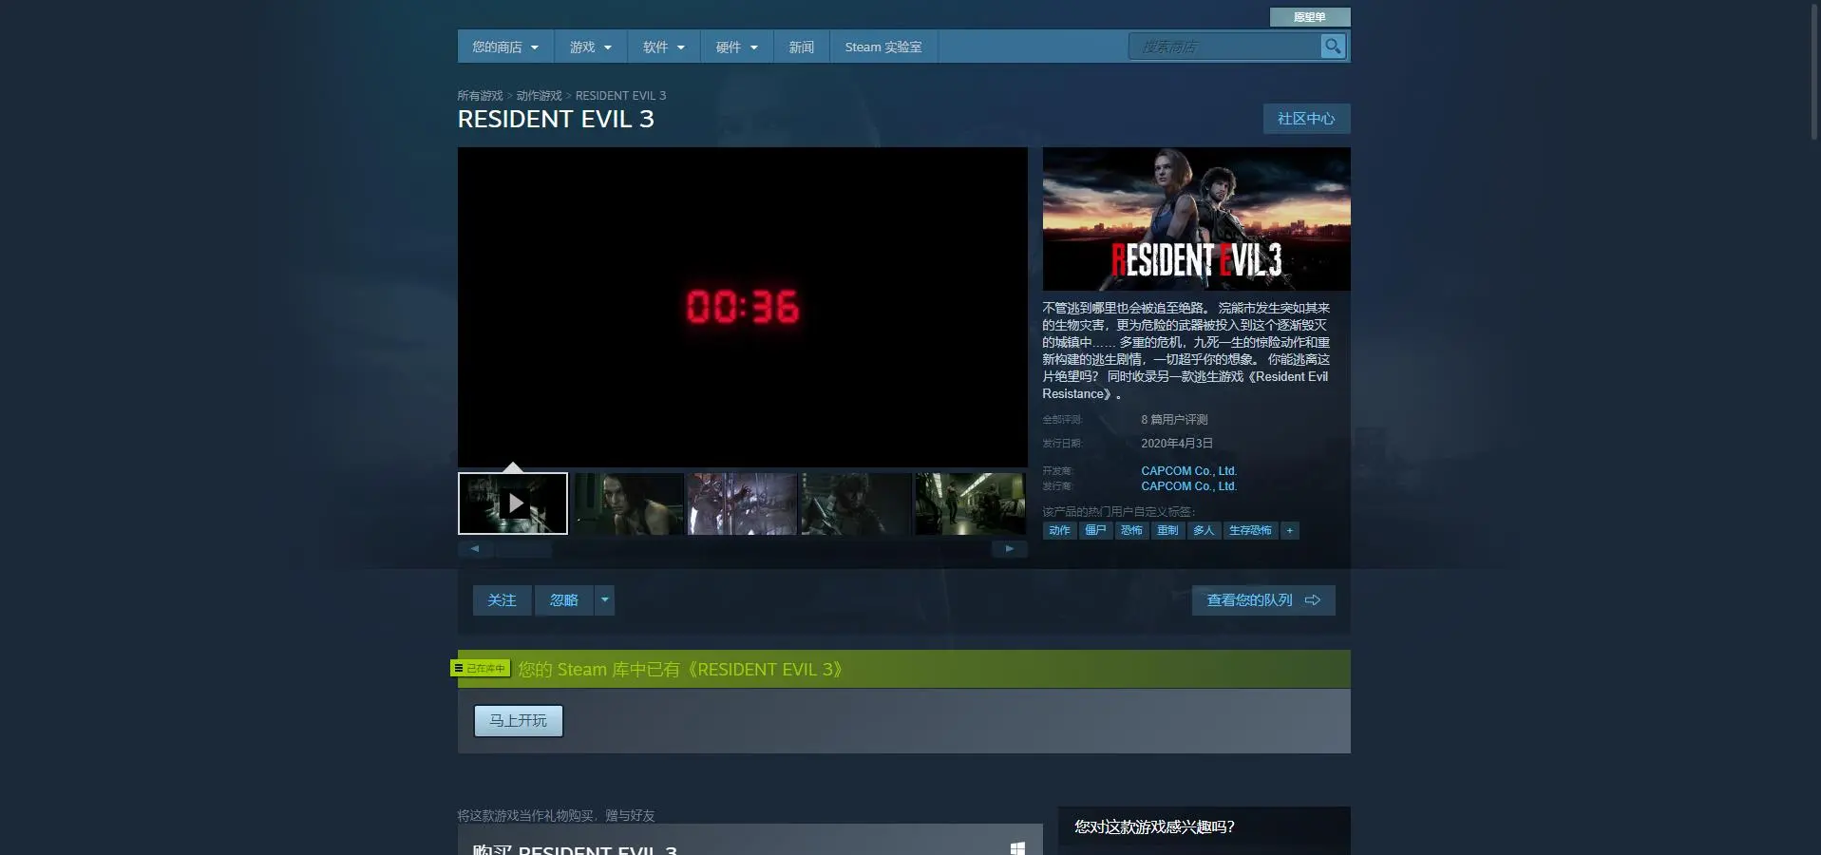The width and height of the screenshot is (1821, 855).
Task: Open the Jill close-up screenshot thumbnail
Action: [x=628, y=503]
